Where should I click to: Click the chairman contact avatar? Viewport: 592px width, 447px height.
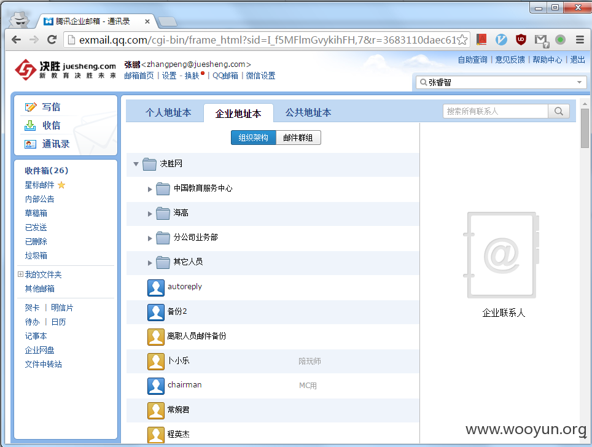(x=156, y=386)
